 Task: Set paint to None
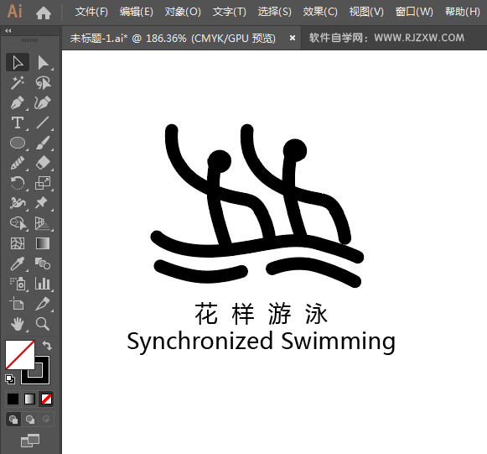(46, 399)
